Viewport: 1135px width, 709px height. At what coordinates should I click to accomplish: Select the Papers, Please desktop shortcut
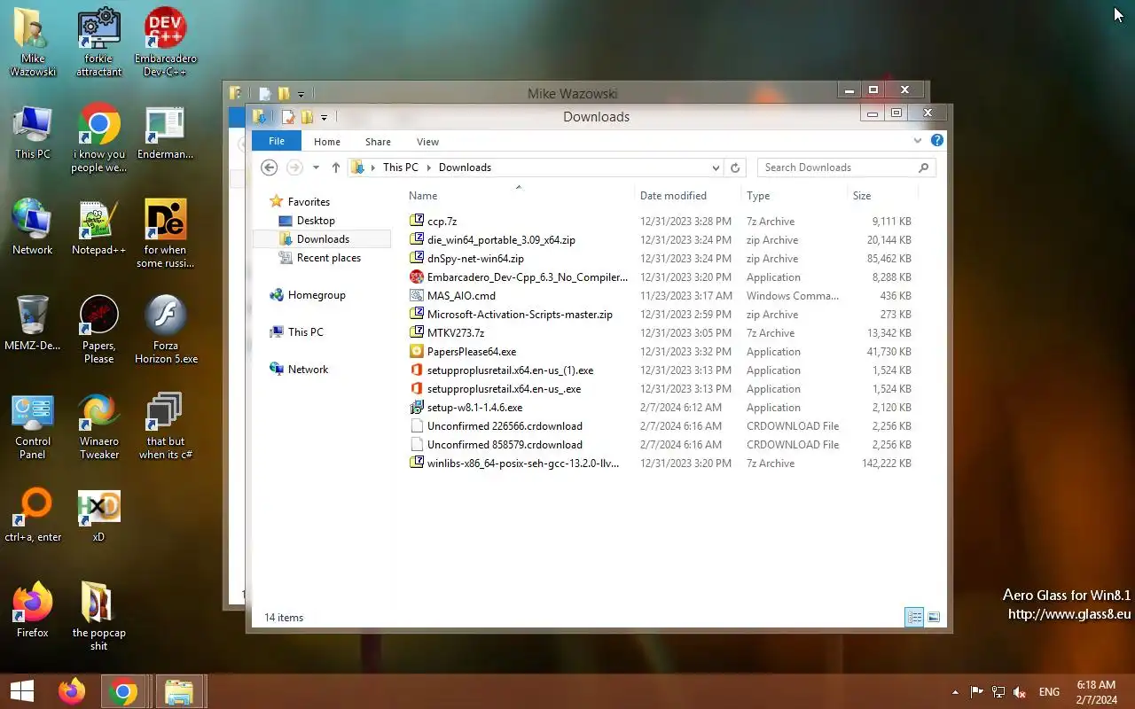(x=98, y=330)
